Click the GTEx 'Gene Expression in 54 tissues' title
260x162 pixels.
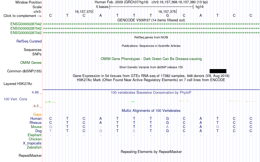pos(151,76)
